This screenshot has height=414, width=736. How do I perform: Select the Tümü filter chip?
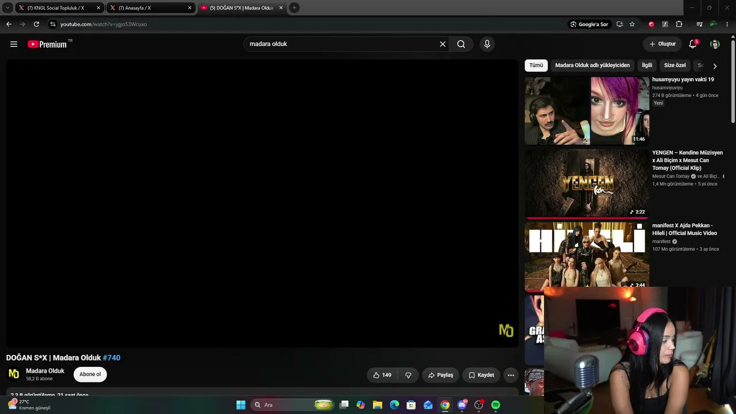[x=536, y=66]
